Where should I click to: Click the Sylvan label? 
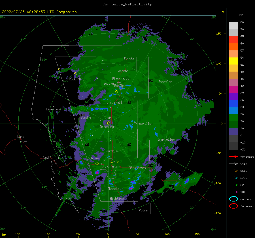(x=109, y=83)
